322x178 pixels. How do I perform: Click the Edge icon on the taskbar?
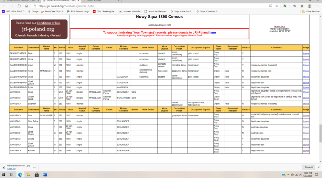(20, 175)
